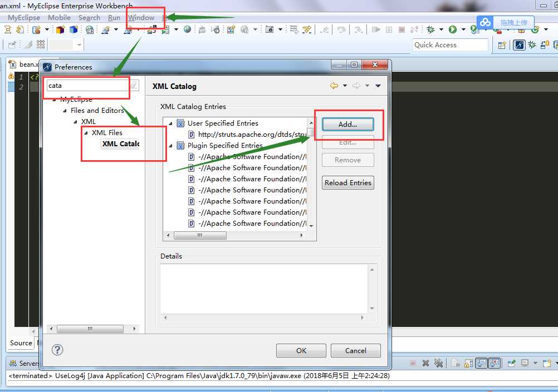The image size is (558, 392).
Task: Select User Specified Entries node
Action: (x=223, y=123)
